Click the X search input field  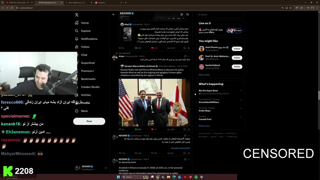[220, 14]
